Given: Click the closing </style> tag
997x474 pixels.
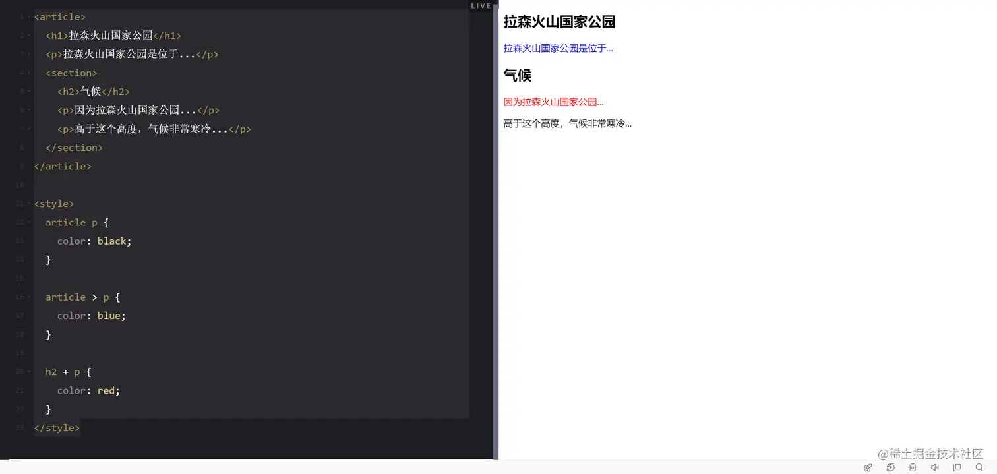Looking at the screenshot, I should click(57, 428).
